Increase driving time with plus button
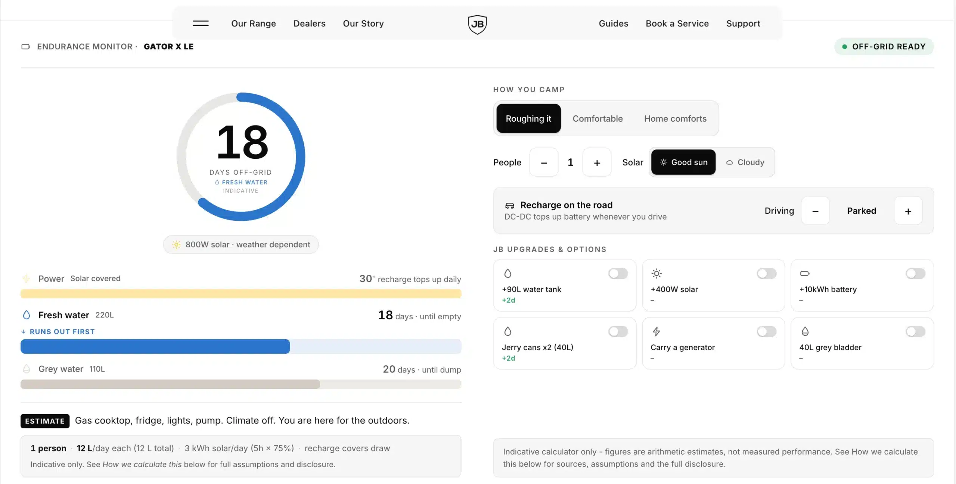Screen dimensions: 956x484 (908, 211)
